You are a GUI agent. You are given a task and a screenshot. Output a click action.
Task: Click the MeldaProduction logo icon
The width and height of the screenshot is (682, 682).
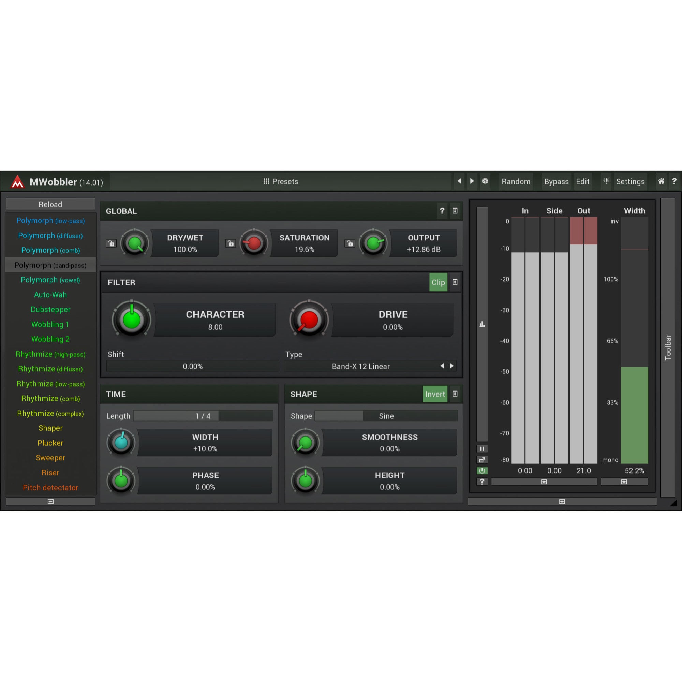(x=17, y=182)
